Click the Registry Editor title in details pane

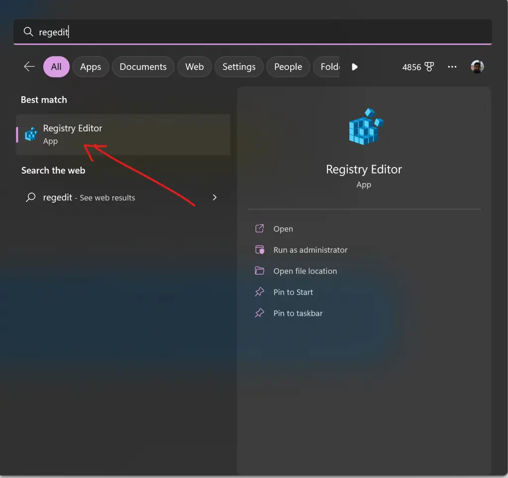(x=364, y=170)
